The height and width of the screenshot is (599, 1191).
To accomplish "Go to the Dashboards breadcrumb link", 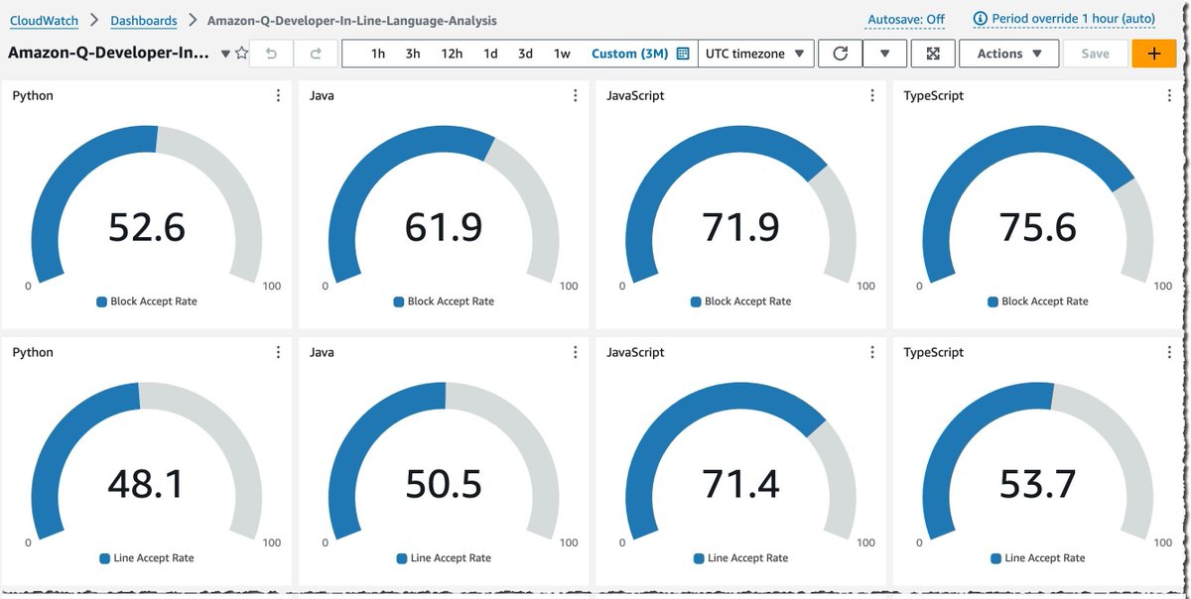I will click(144, 20).
